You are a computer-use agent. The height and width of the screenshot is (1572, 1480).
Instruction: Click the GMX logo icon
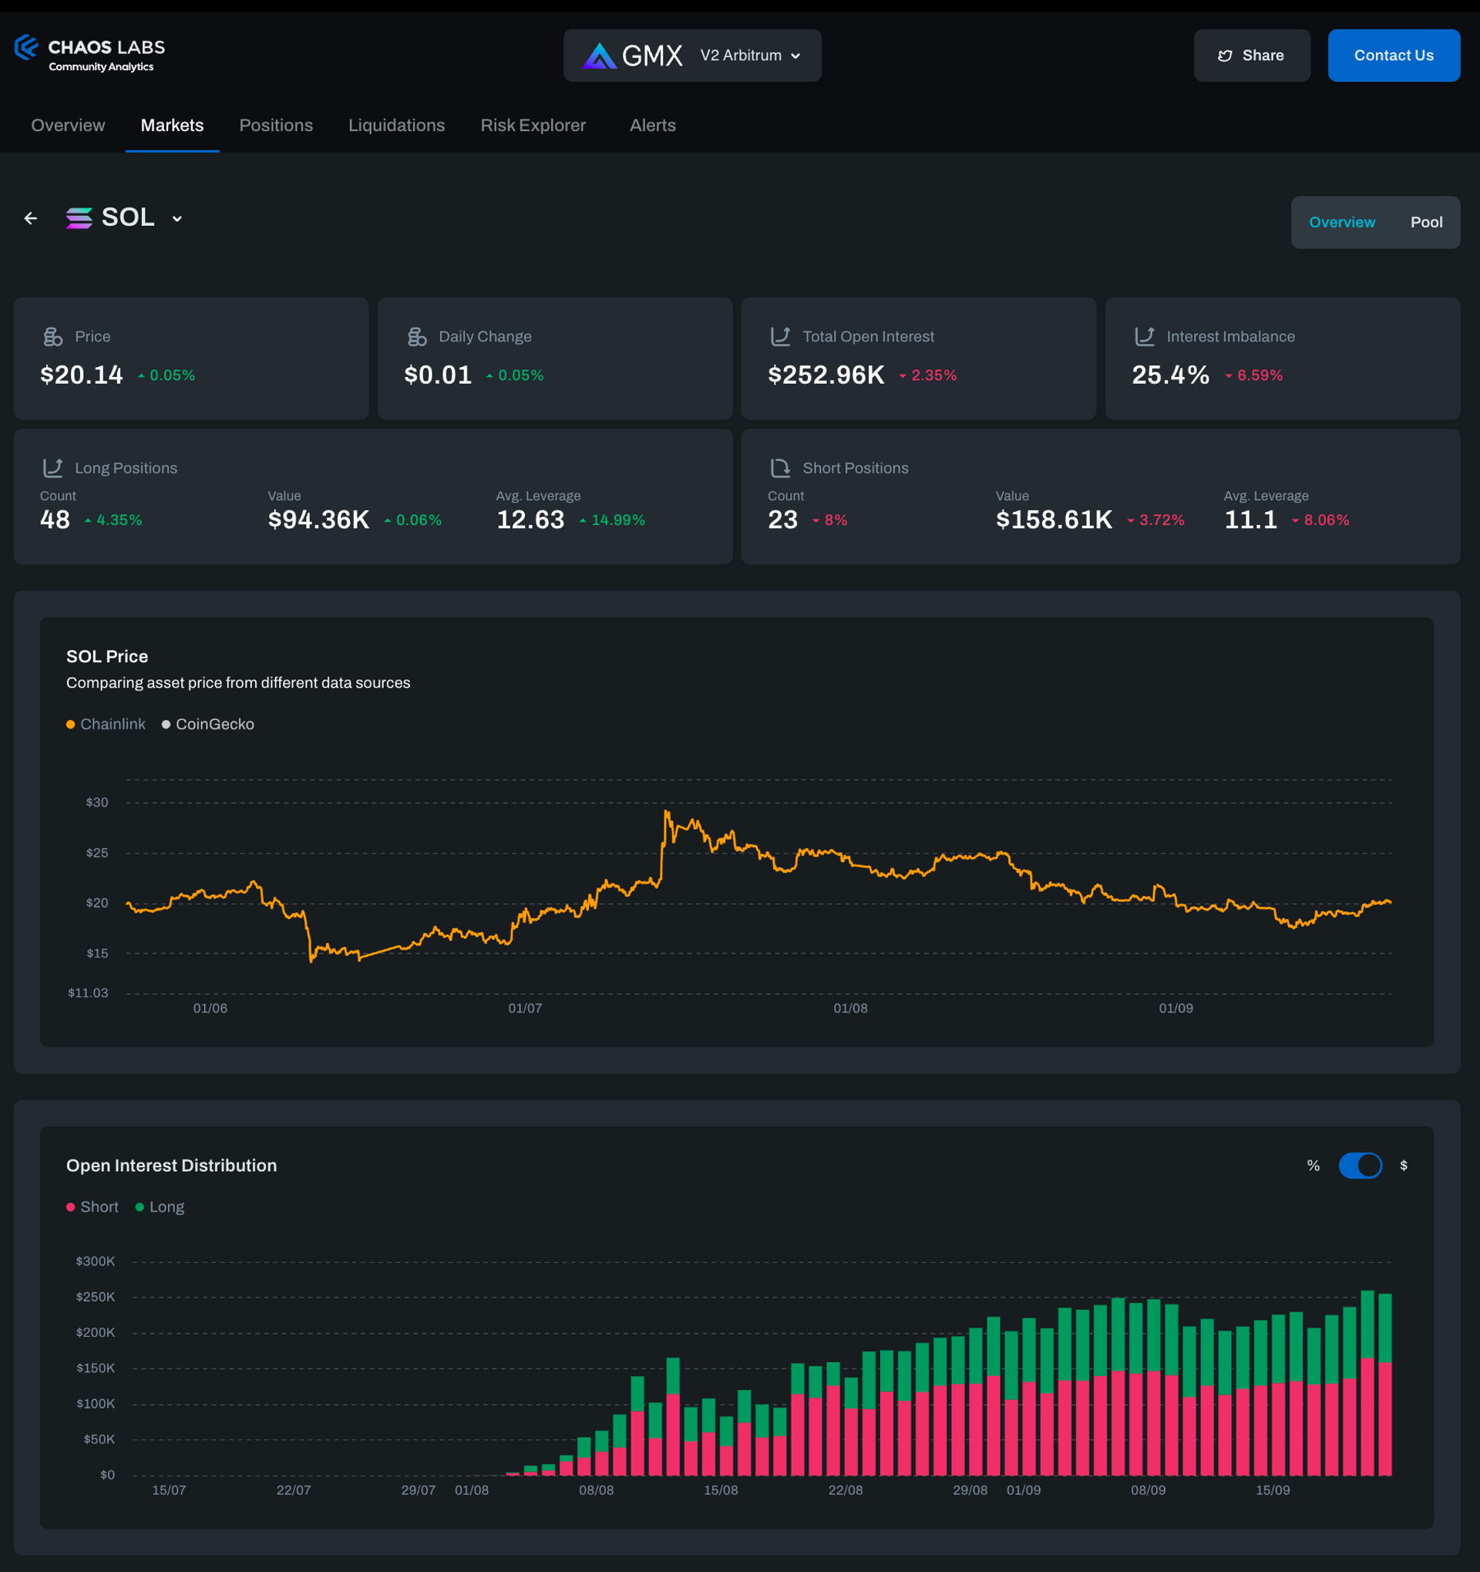click(599, 56)
